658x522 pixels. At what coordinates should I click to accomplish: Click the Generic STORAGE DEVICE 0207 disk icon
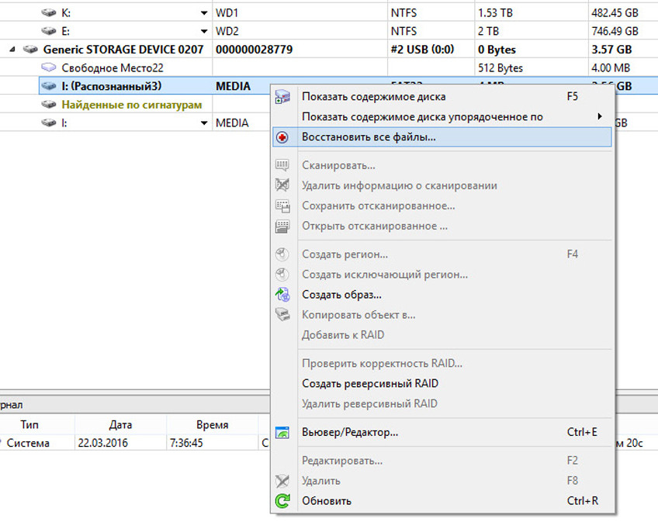click(30, 50)
